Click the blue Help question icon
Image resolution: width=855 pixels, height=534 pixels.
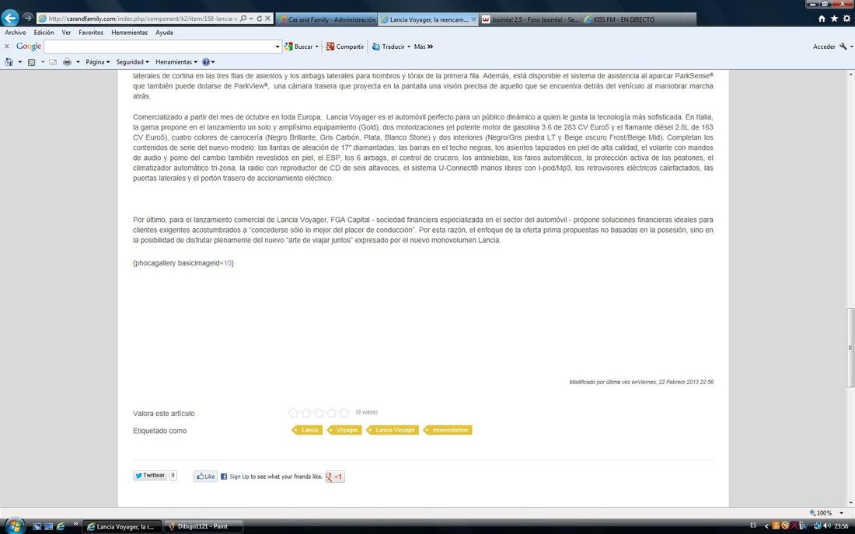pyautogui.click(x=205, y=62)
